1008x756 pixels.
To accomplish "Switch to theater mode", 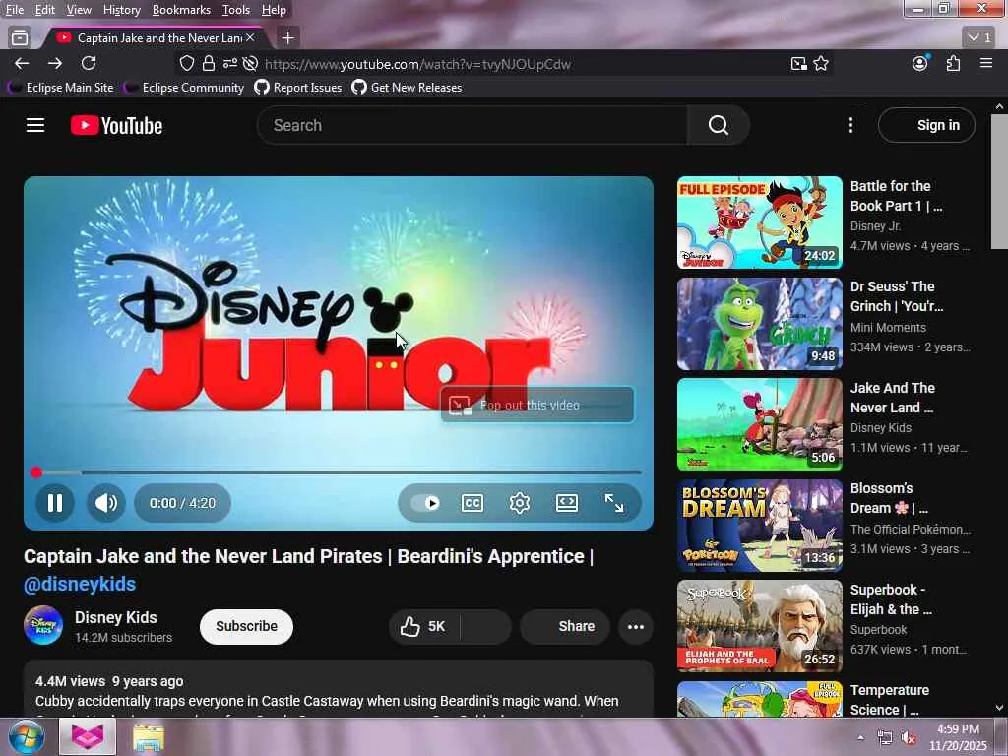I will (566, 503).
